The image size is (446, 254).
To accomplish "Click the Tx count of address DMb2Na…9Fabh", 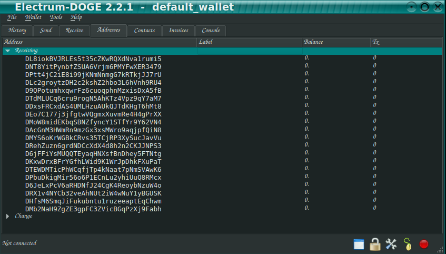I will click(x=374, y=208).
